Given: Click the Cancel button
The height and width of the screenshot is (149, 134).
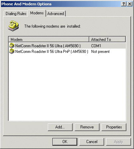Looking at the screenshot, I should coord(92,142).
